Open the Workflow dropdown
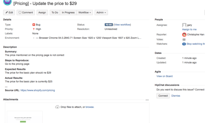Viewport: 205px width, 123px height. tap(85, 13)
